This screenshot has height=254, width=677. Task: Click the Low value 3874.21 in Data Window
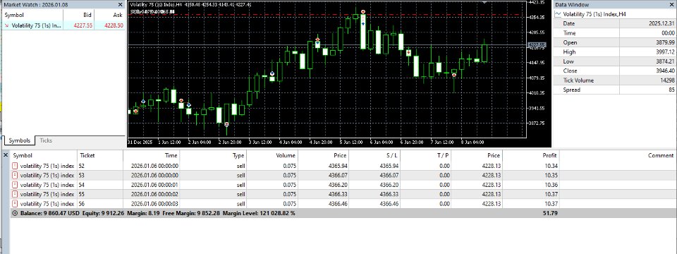click(665, 61)
